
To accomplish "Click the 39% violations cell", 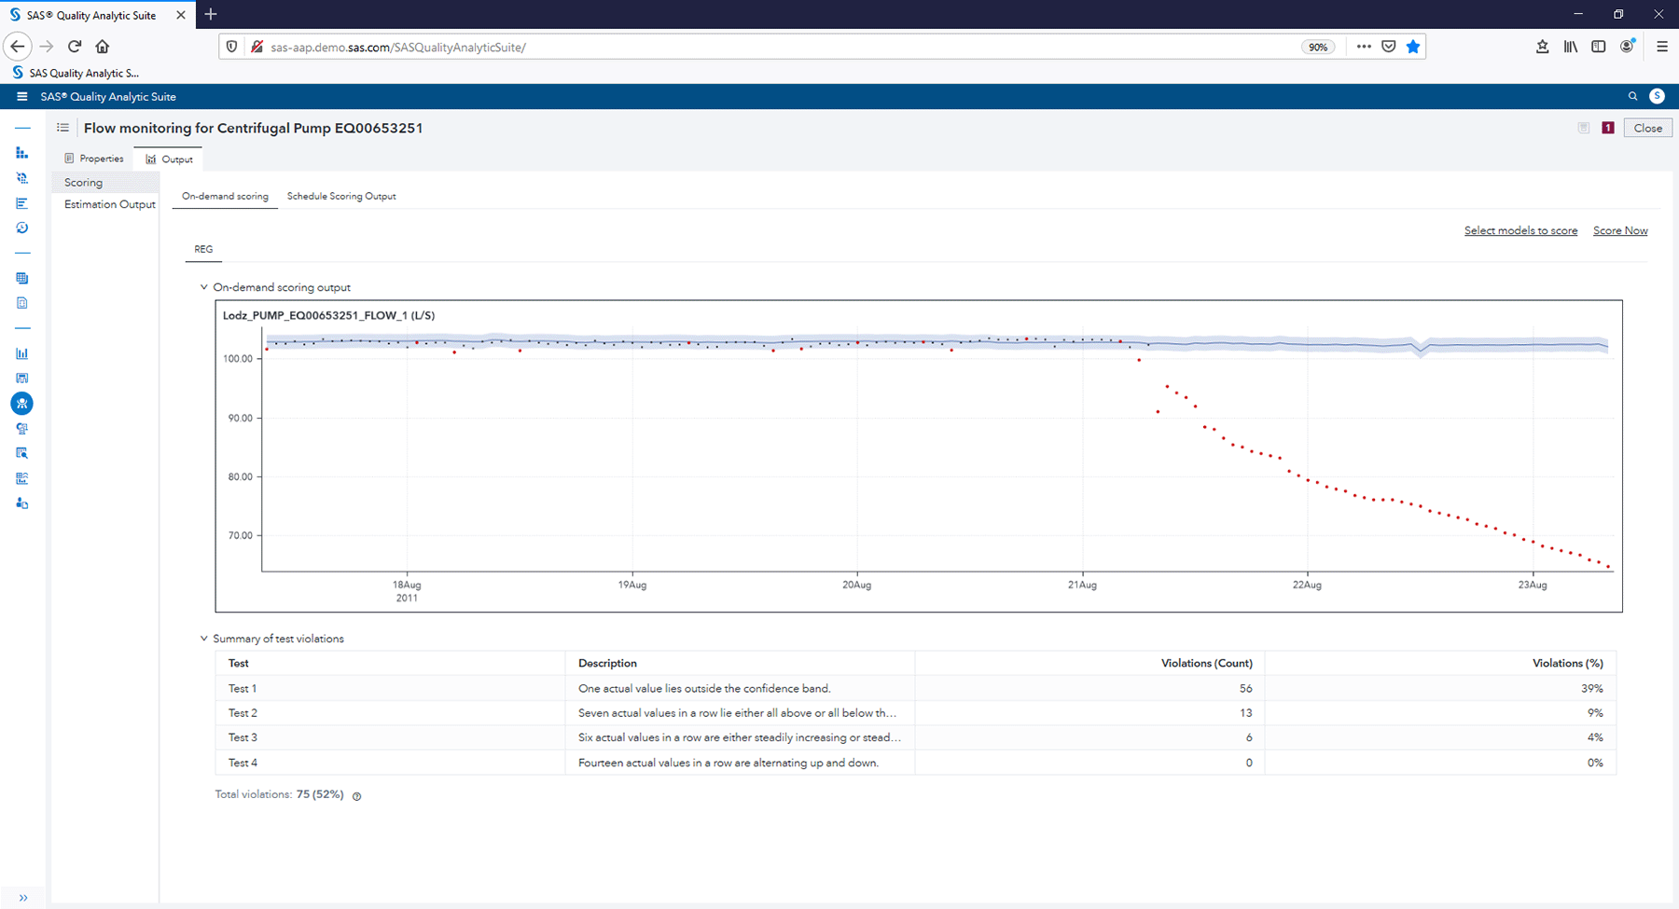I will point(1592,689).
